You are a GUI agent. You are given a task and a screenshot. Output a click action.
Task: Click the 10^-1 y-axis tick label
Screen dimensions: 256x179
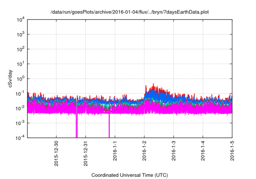20,94
